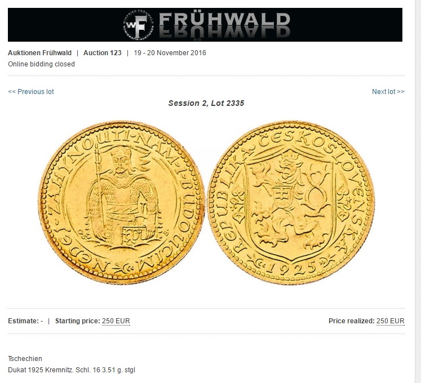Click the Starting price label text
Image resolution: width=421 pixels, height=383 pixels.
(78, 321)
